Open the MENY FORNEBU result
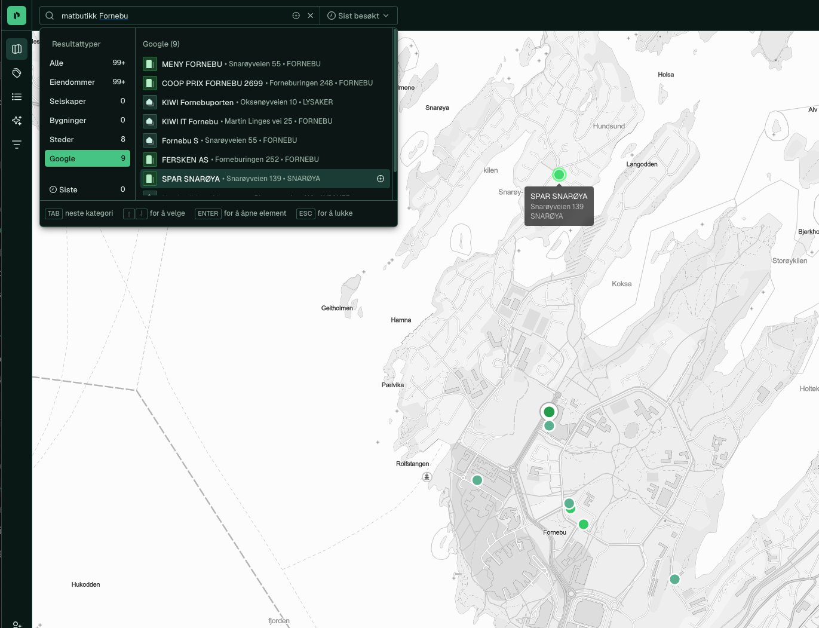The height and width of the screenshot is (628, 819). tap(265, 64)
